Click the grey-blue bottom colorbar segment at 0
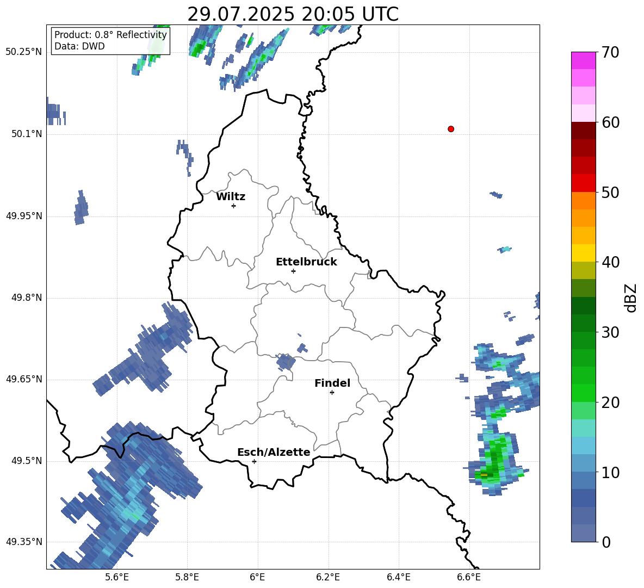Image resolution: width=644 pixels, height=588 pixels. tap(583, 533)
